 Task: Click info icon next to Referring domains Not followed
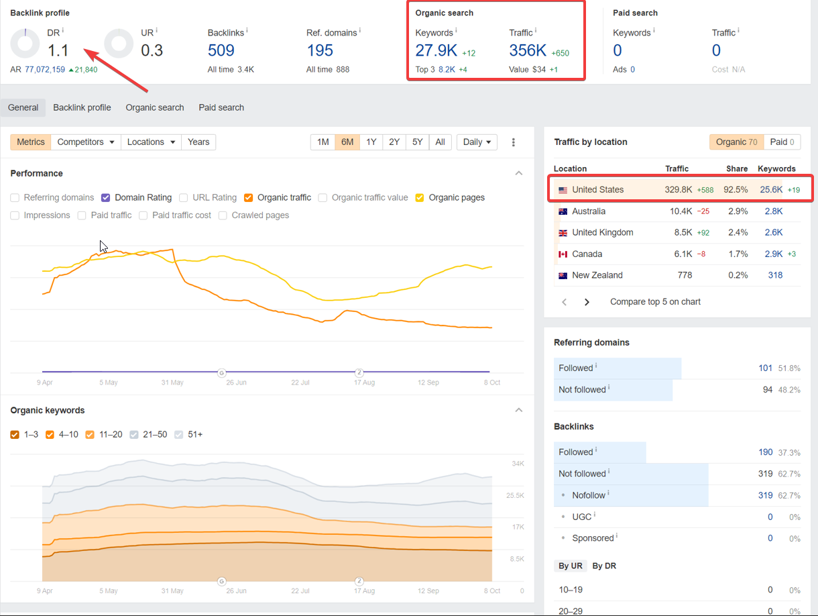(x=609, y=388)
